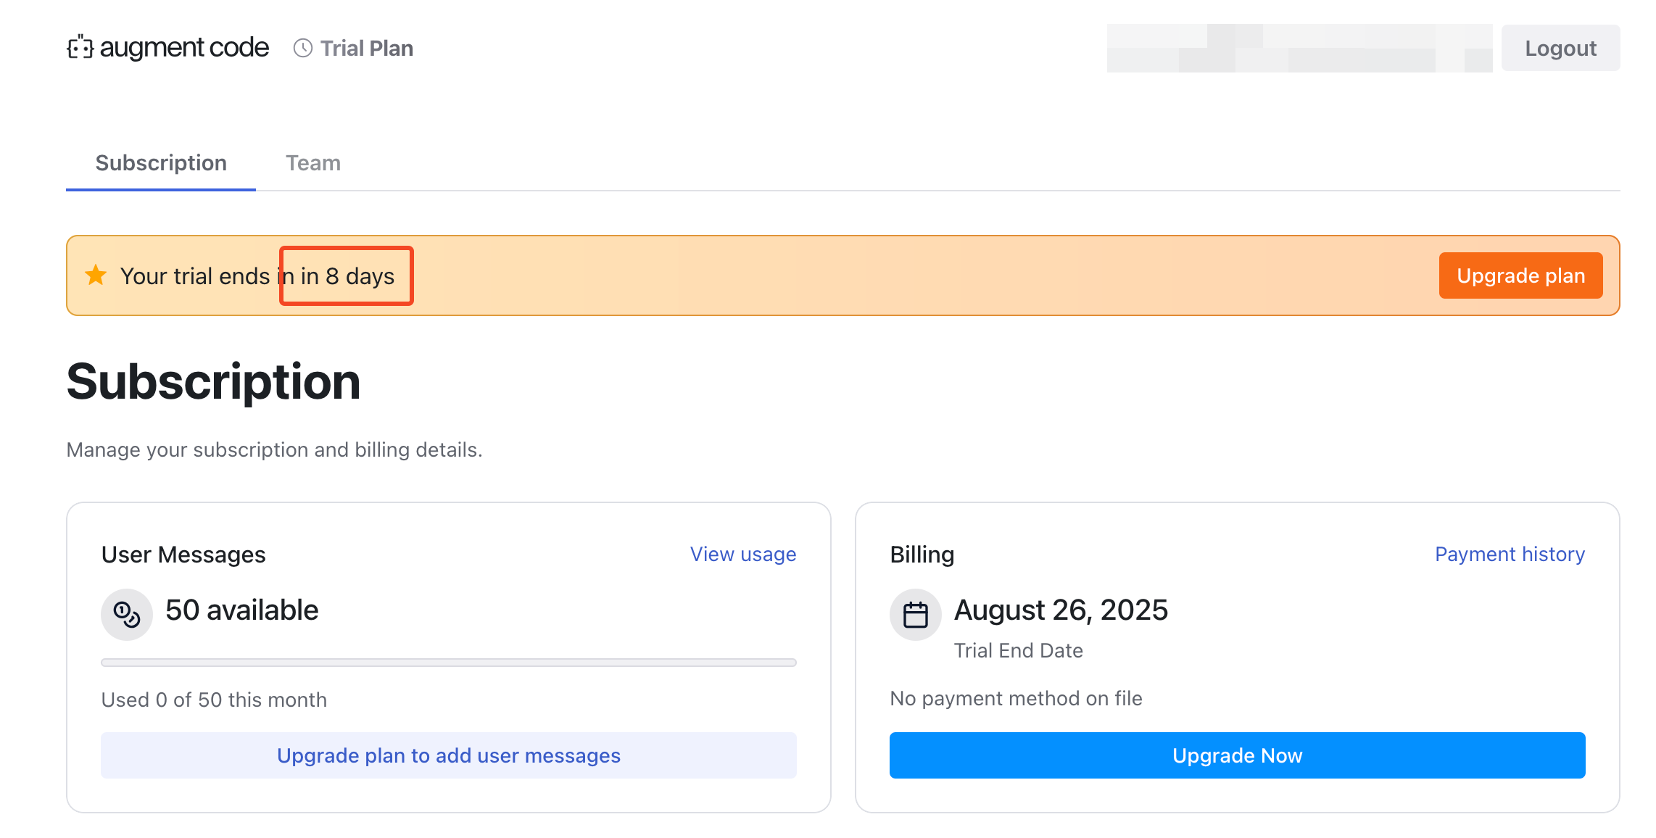
Task: Click the Augment Code logo icon
Action: click(x=80, y=48)
